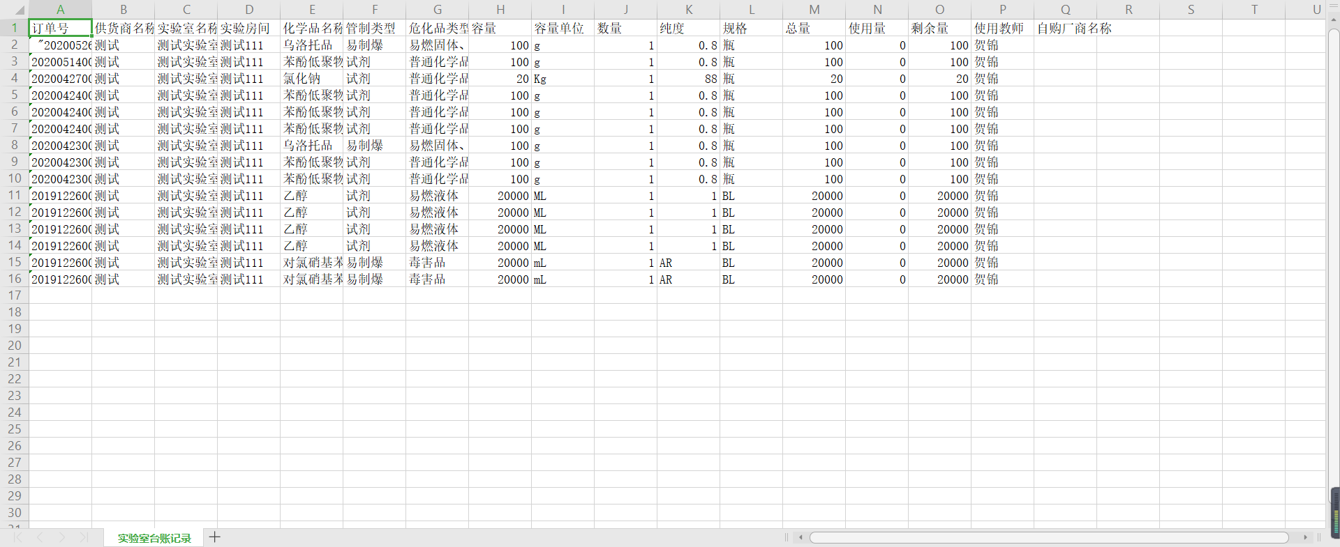This screenshot has width=1340, height=547.
Task: Select the 自购厂商名称 header cell
Action: (1066, 28)
